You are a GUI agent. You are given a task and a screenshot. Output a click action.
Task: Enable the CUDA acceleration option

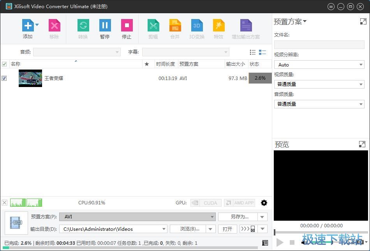click(206, 202)
